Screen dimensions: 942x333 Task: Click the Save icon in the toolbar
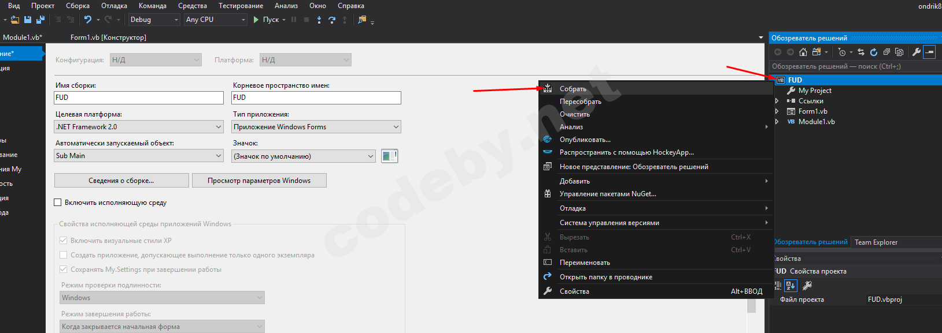(28, 20)
